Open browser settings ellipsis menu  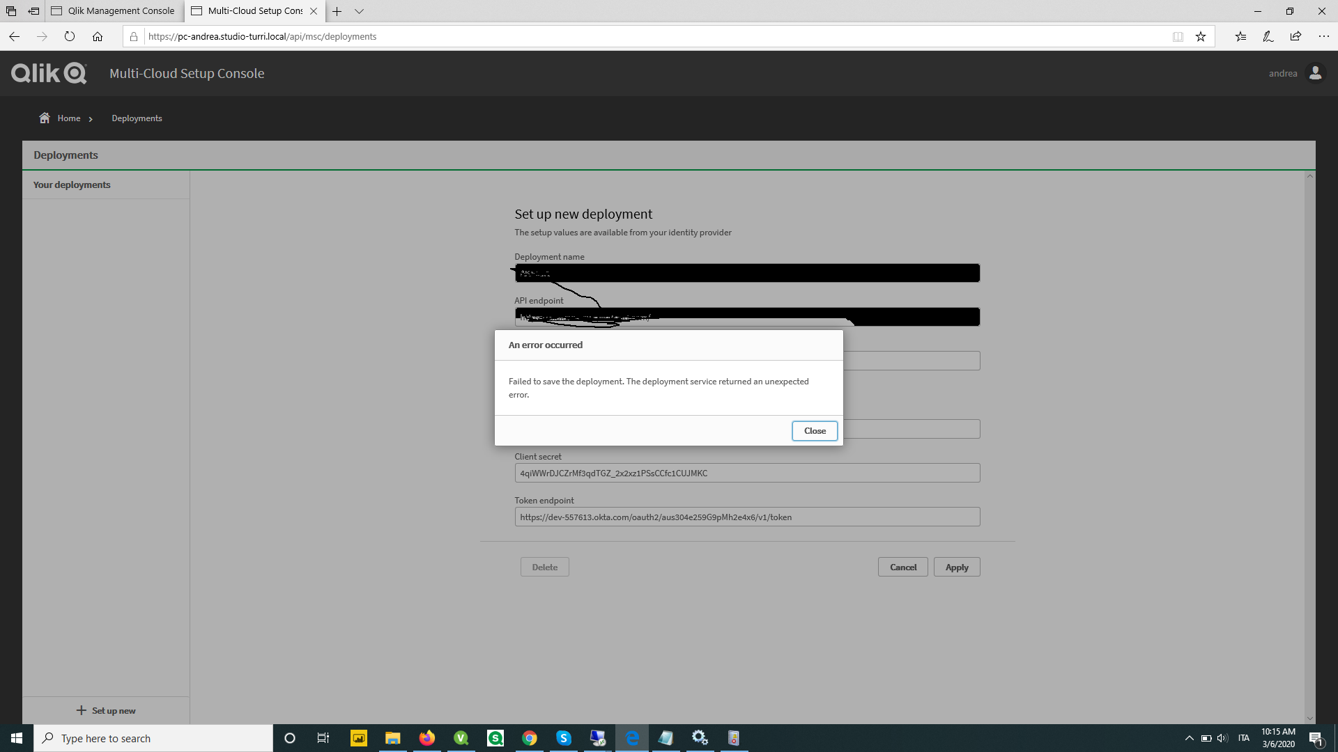[1323, 37]
